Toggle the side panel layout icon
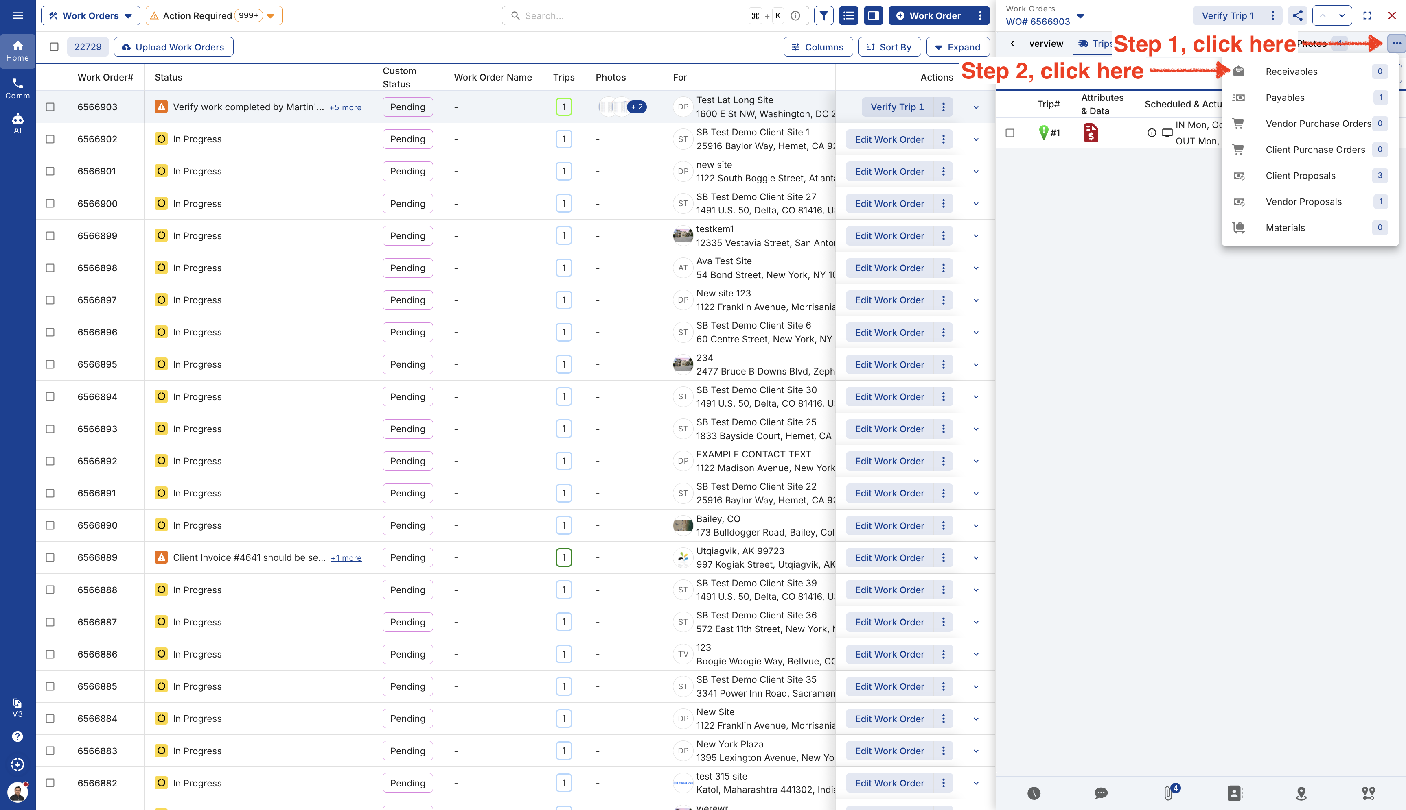 (874, 15)
